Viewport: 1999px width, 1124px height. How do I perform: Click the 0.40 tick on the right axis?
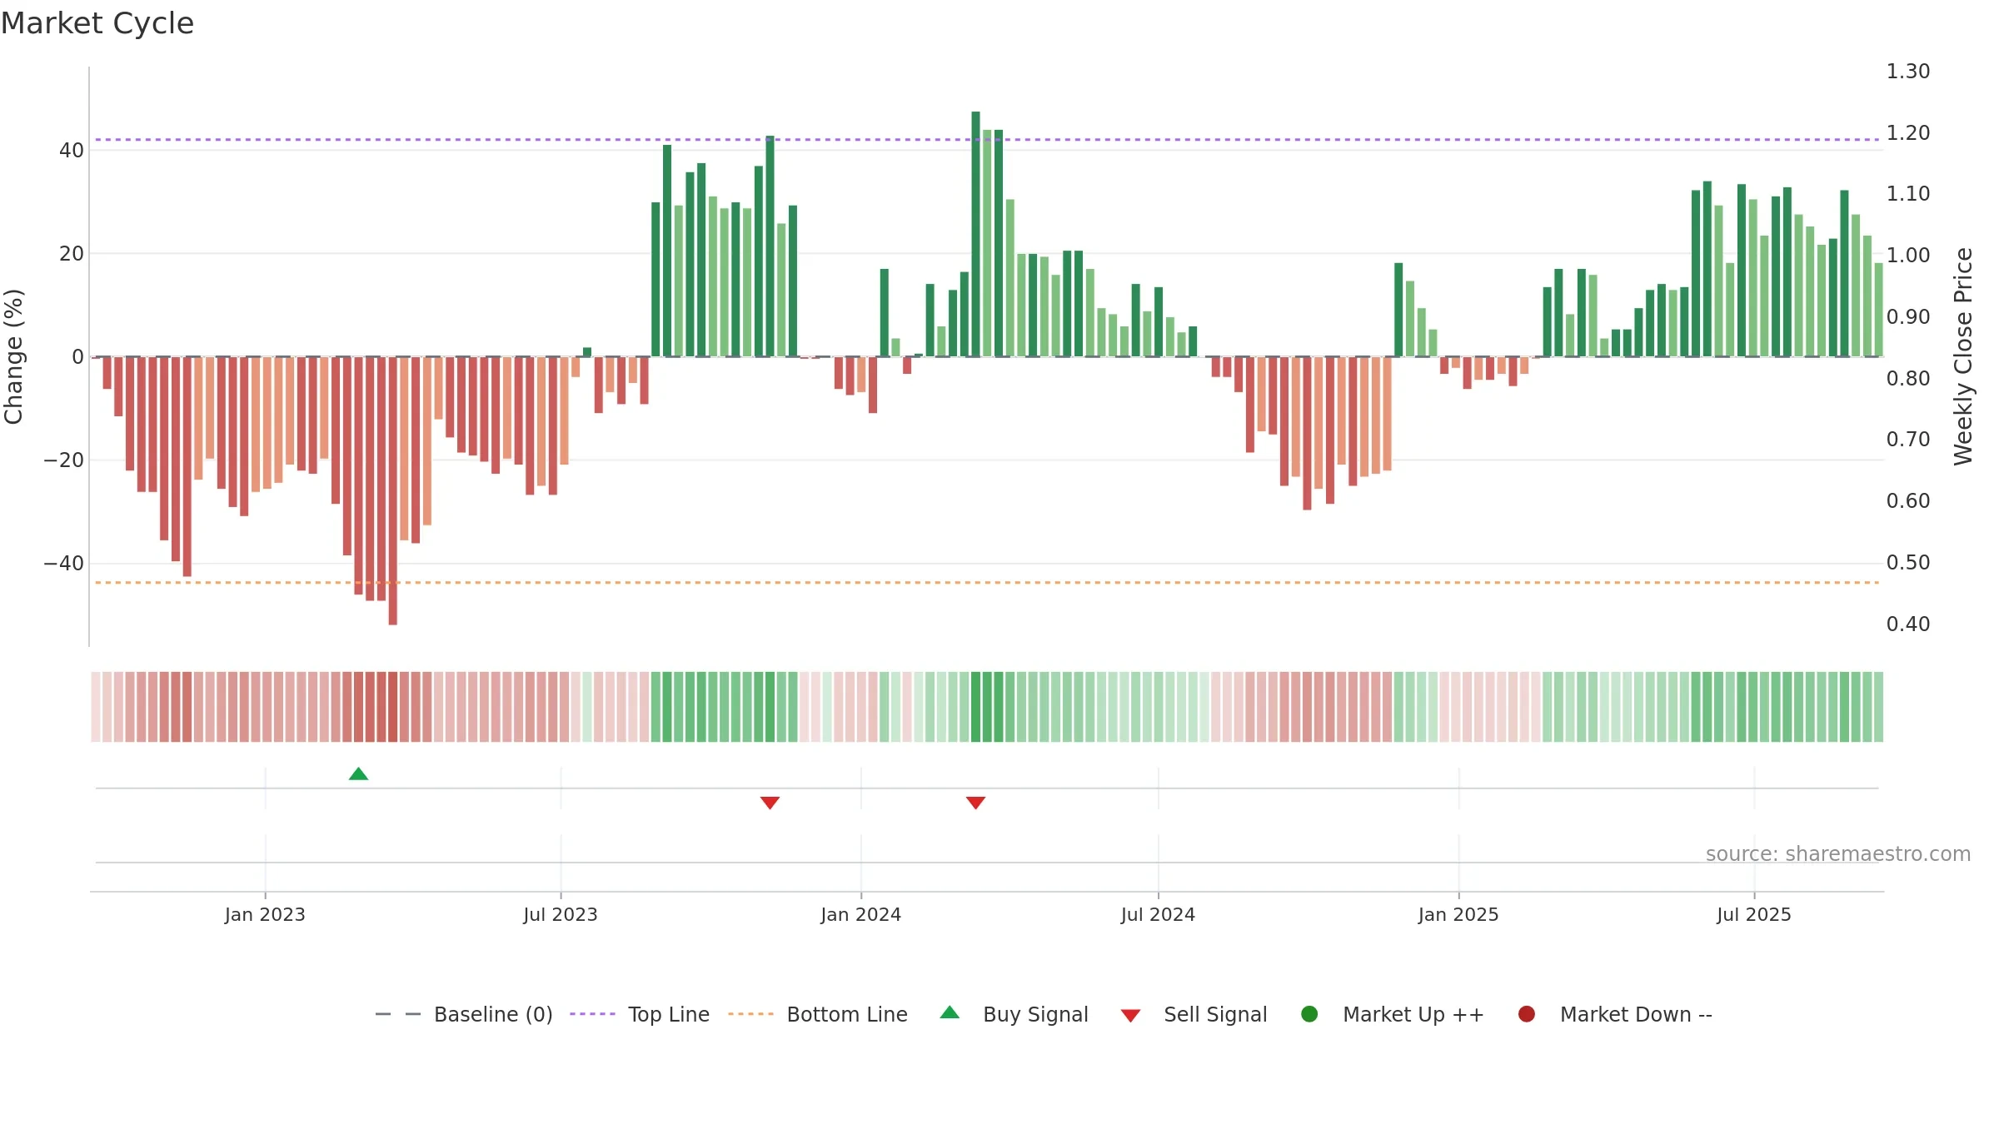(1908, 624)
